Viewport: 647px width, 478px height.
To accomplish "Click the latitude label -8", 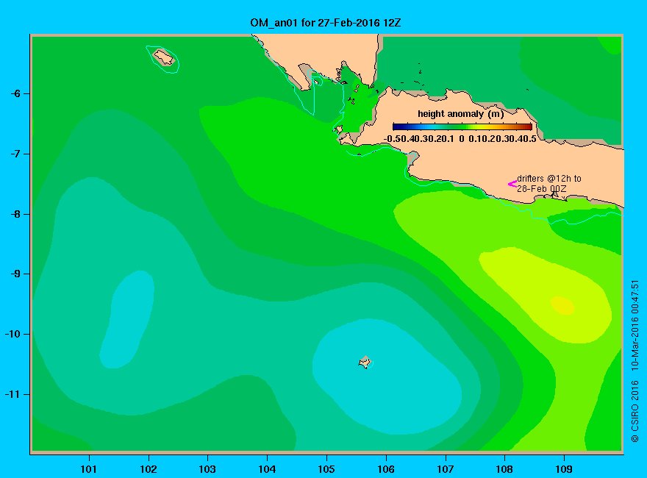I will coord(15,214).
